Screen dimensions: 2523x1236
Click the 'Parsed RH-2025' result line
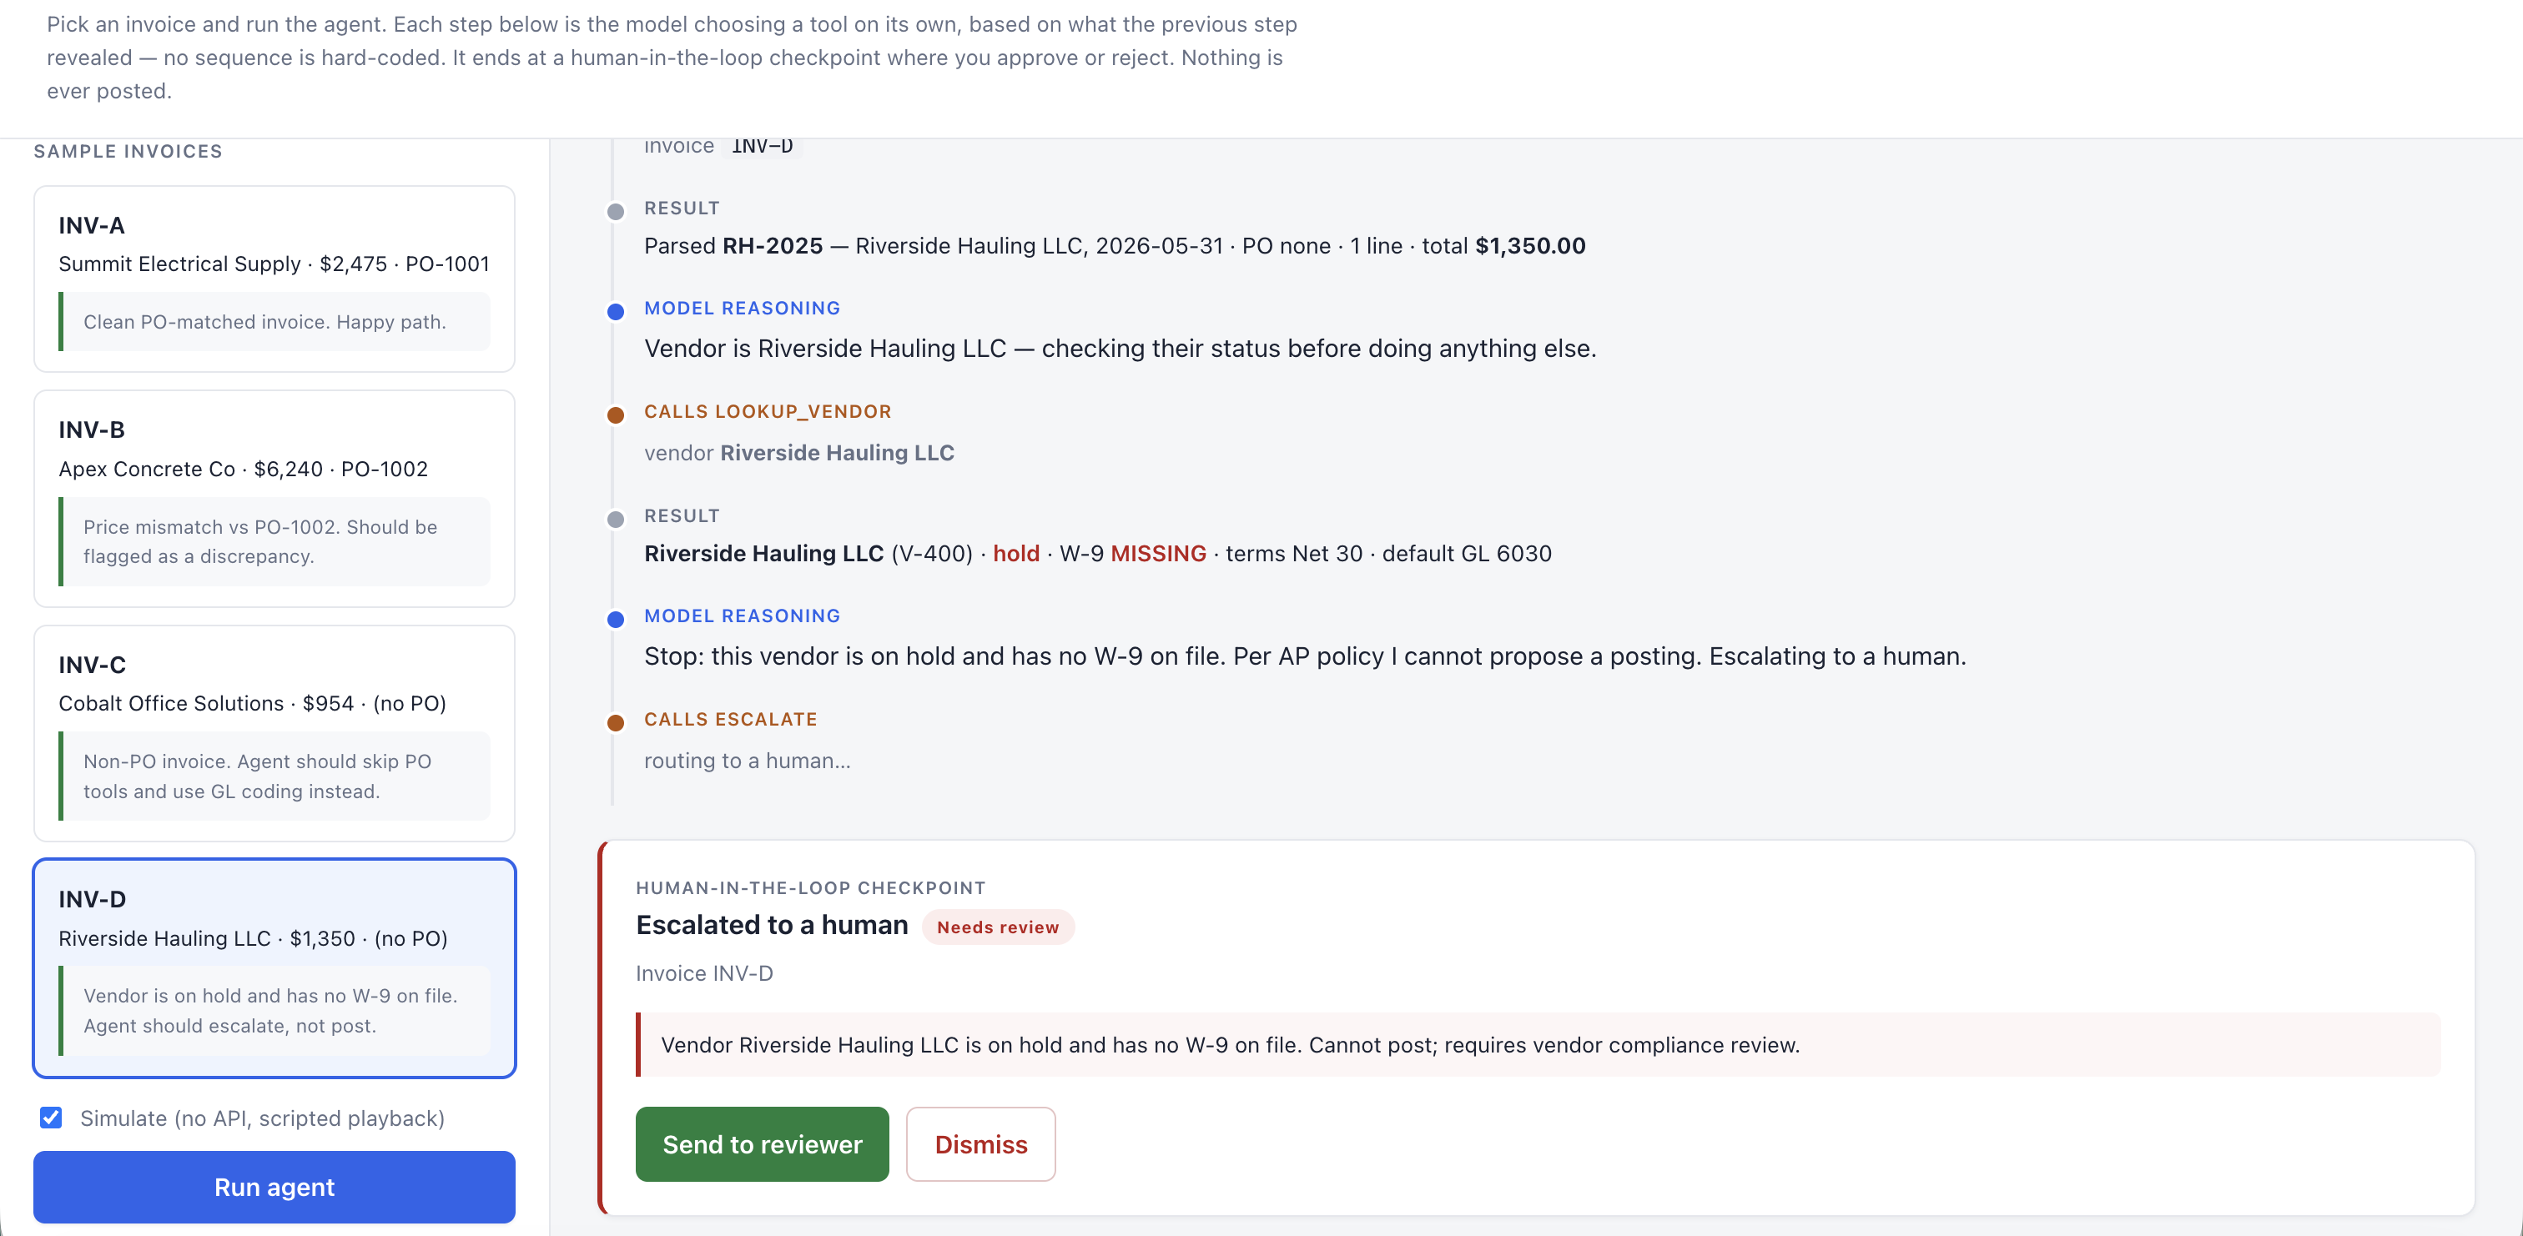point(1115,246)
